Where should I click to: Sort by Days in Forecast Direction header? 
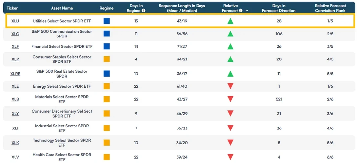click(x=279, y=8)
